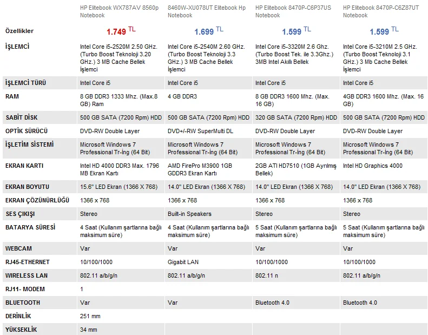Click the Built-in Speakers cell
Screen dimensions: 428x335
pyautogui.click(x=189, y=214)
